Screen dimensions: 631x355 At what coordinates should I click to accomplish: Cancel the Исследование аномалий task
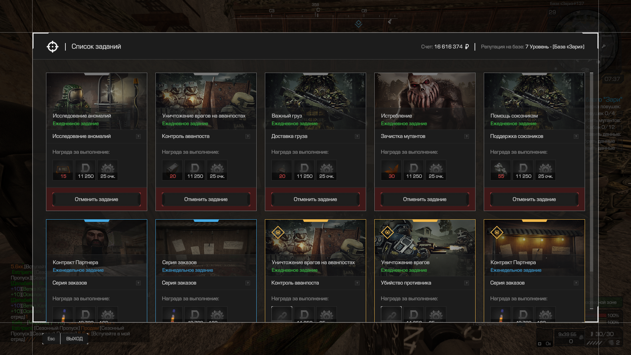pyautogui.click(x=96, y=199)
